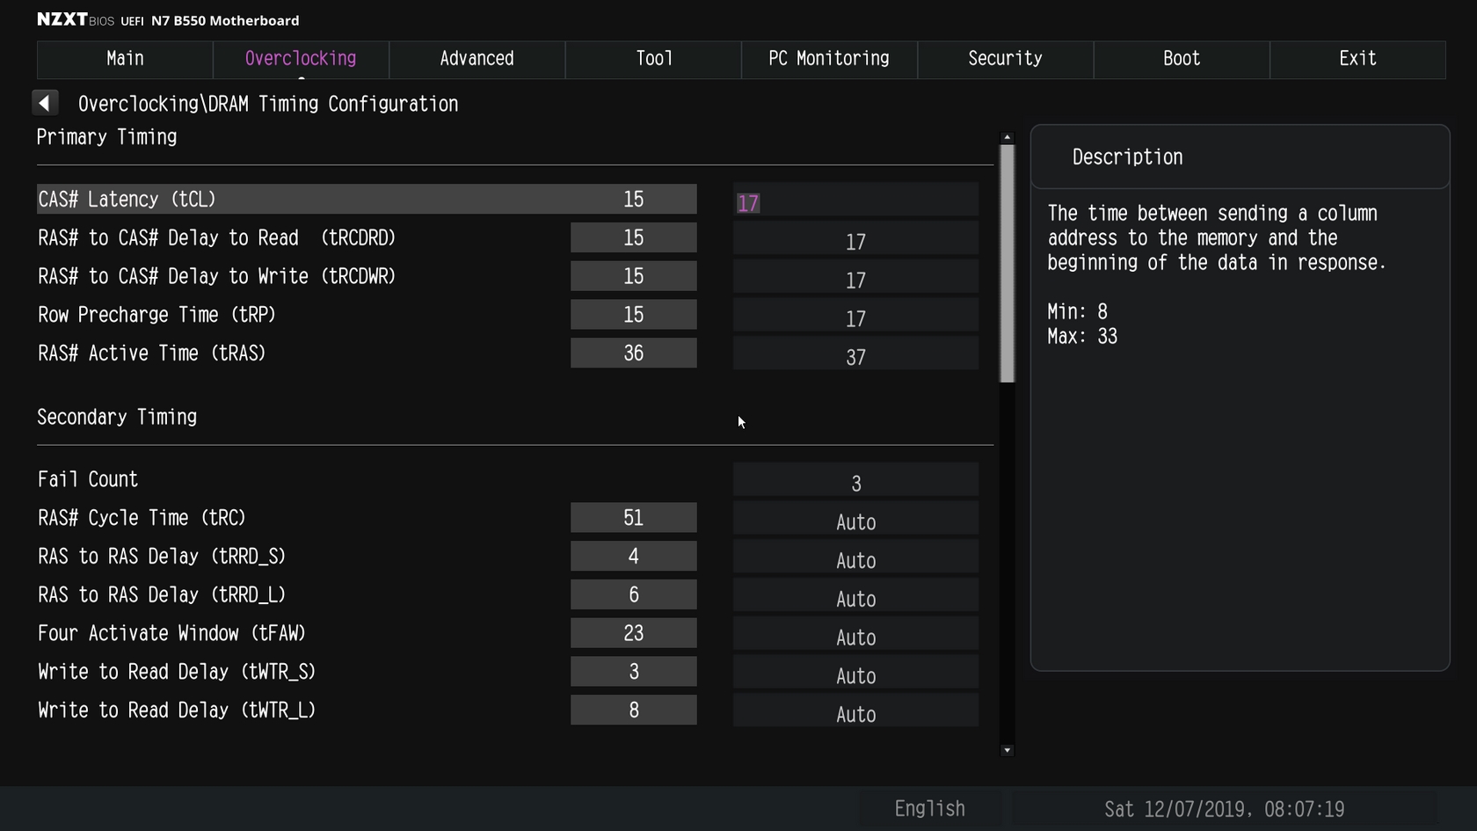Edit tRCDRD setting value 17
This screenshot has height=831, width=1477.
pos(855,240)
